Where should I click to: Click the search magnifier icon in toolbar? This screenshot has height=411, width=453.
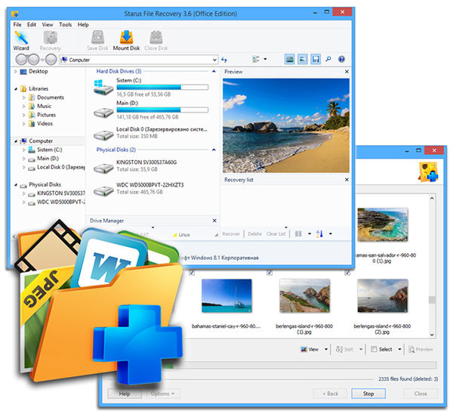point(328,59)
